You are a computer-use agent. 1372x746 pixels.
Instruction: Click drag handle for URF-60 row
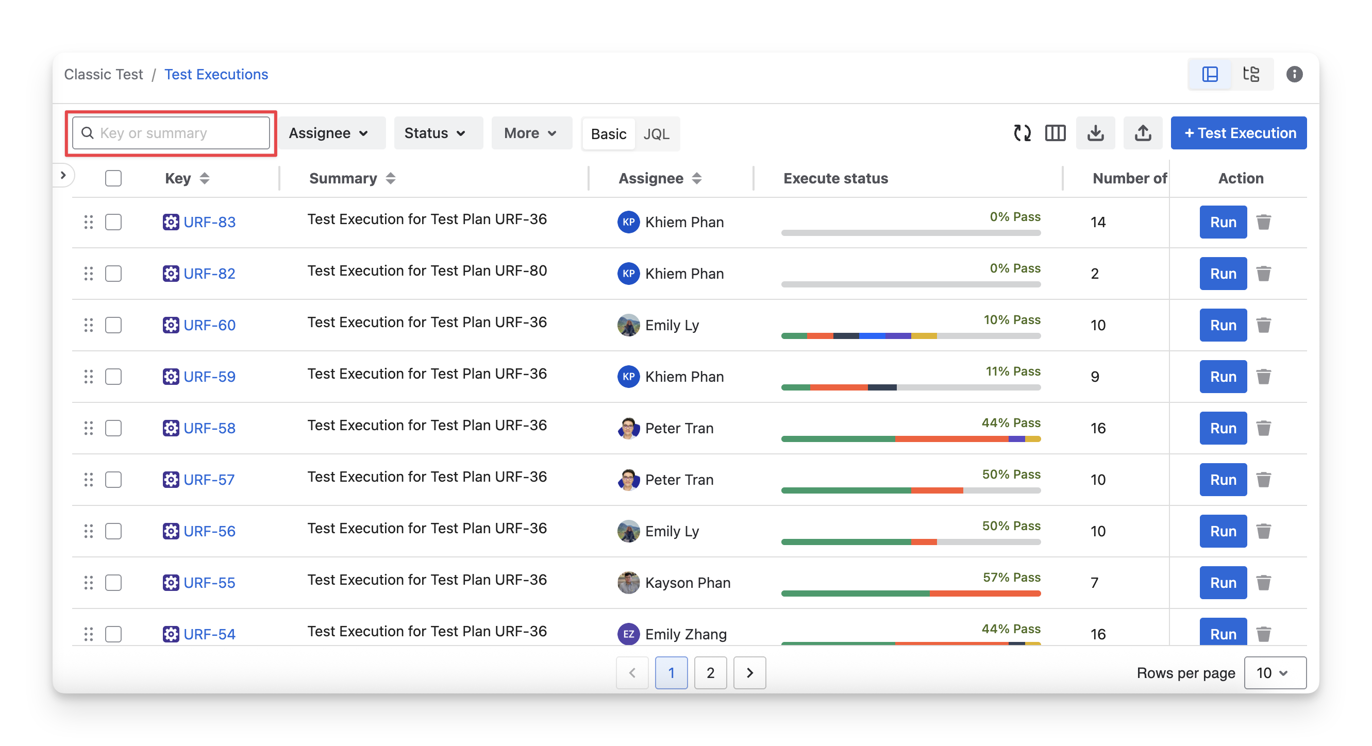click(x=89, y=325)
